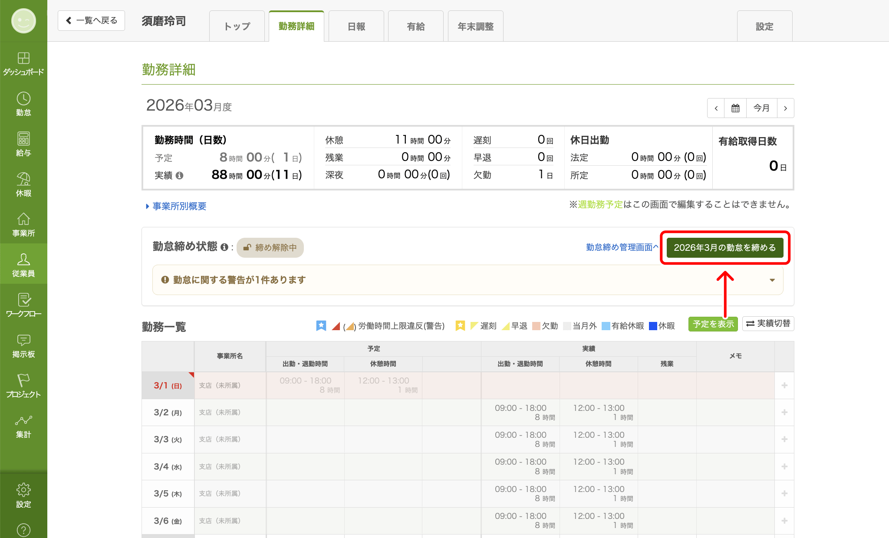Image resolution: width=889 pixels, height=538 pixels.
Task: Toggle 実績切替 view button
Action: (768, 324)
